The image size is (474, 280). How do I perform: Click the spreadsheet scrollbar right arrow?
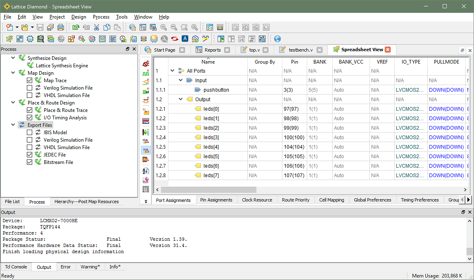(465, 190)
